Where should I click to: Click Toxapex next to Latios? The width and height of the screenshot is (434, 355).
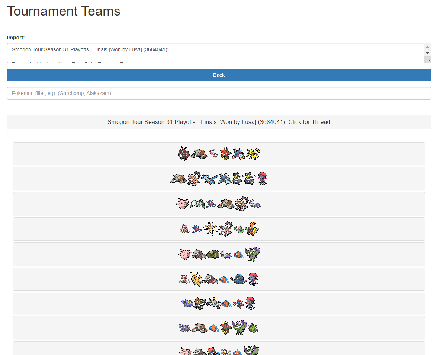pos(225,179)
